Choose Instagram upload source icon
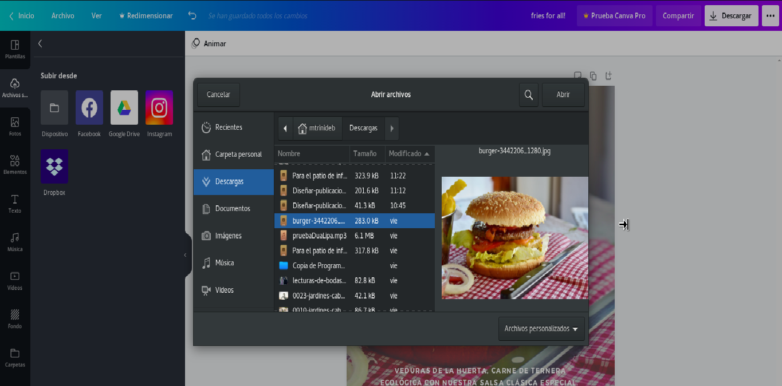The width and height of the screenshot is (782, 386). [x=159, y=108]
